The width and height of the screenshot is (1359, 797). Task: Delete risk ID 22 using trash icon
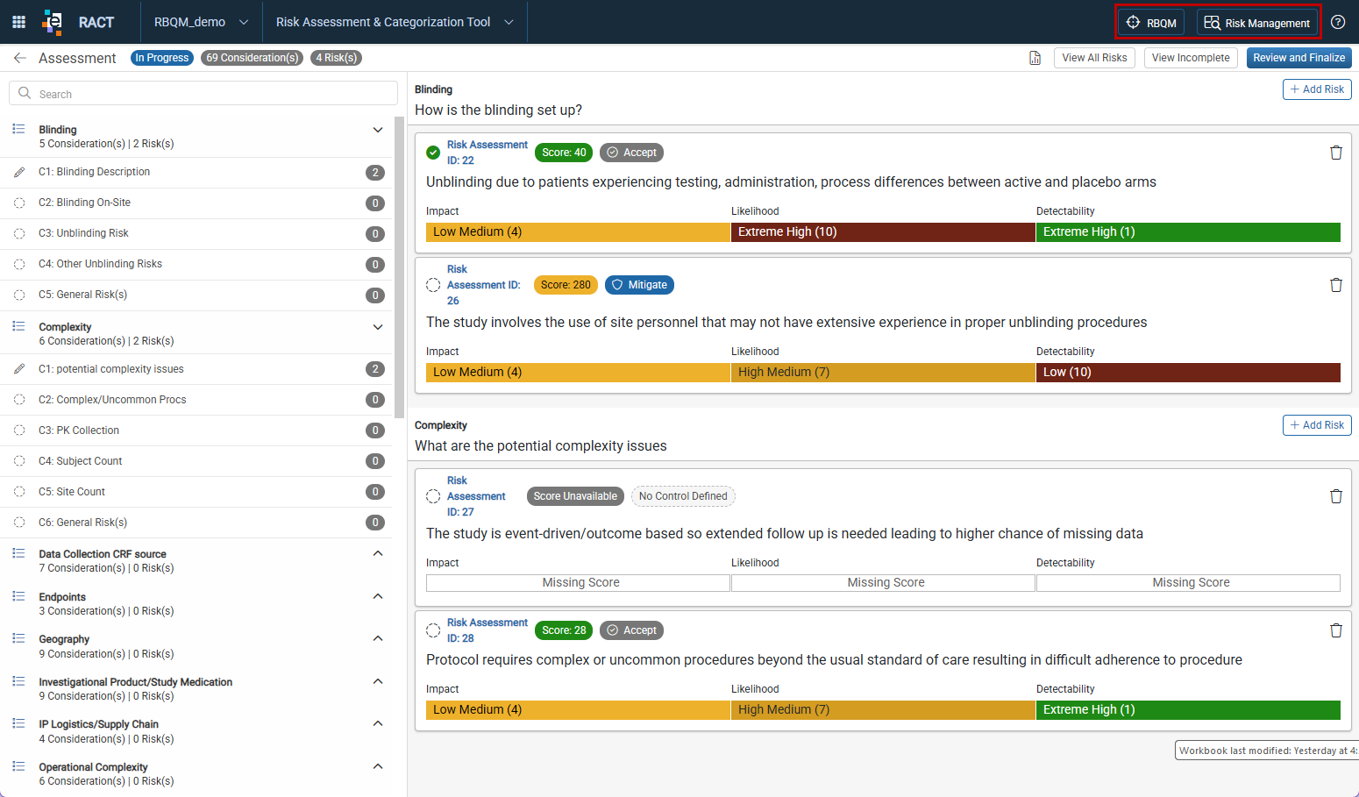pyautogui.click(x=1336, y=153)
